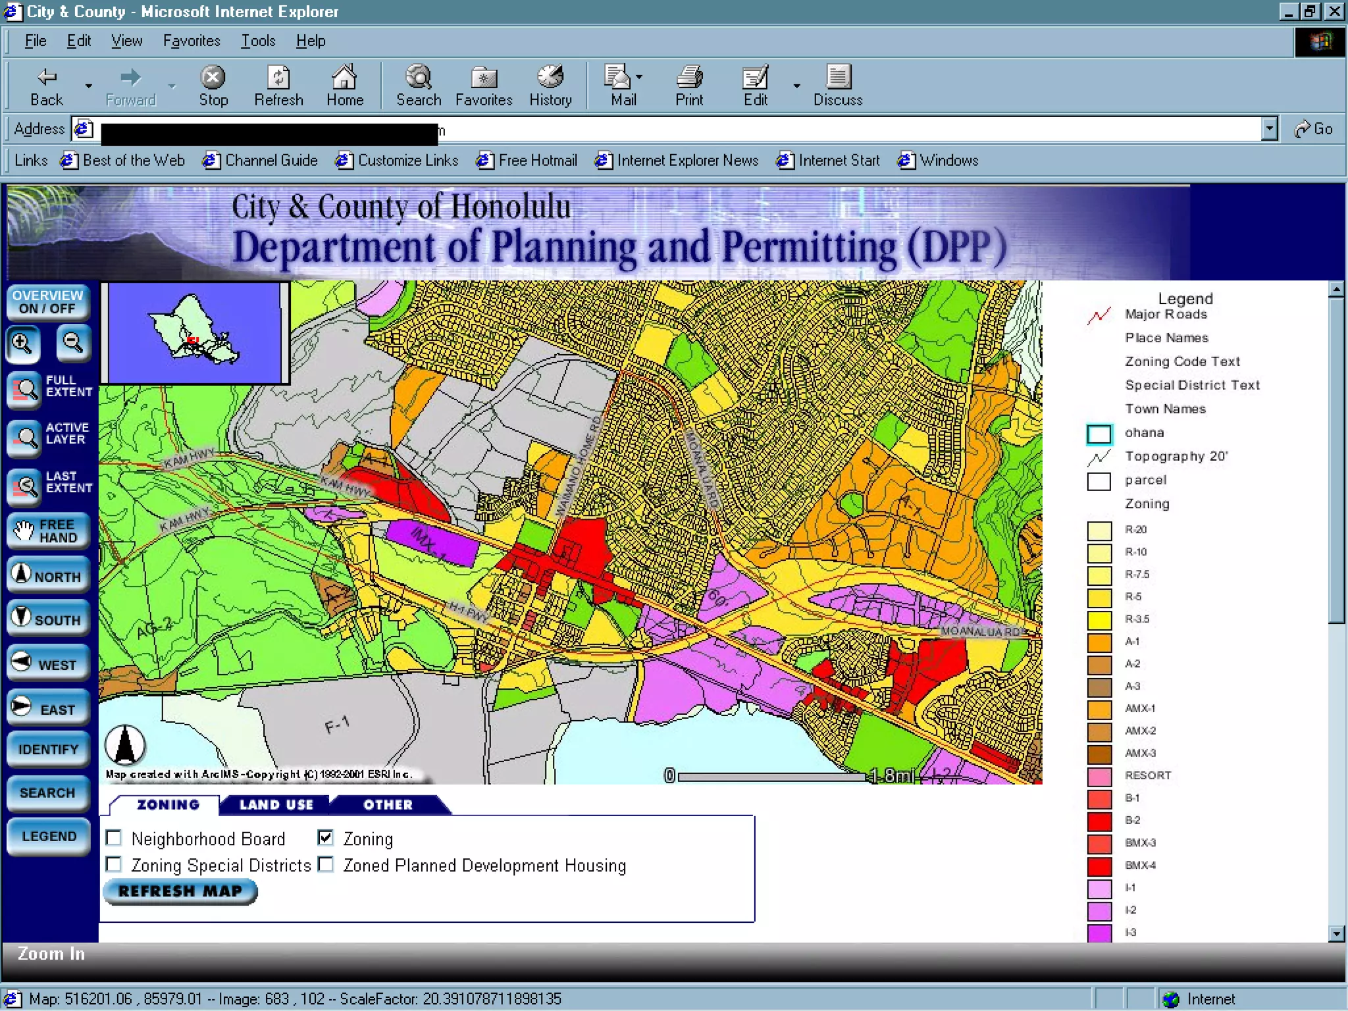The height and width of the screenshot is (1011, 1348).
Task: Open the Favorites menu
Action: coord(192,41)
